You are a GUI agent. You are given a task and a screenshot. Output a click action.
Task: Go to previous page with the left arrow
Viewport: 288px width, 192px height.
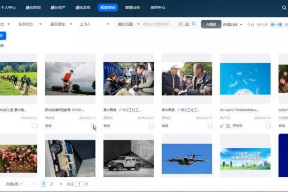point(34,184)
